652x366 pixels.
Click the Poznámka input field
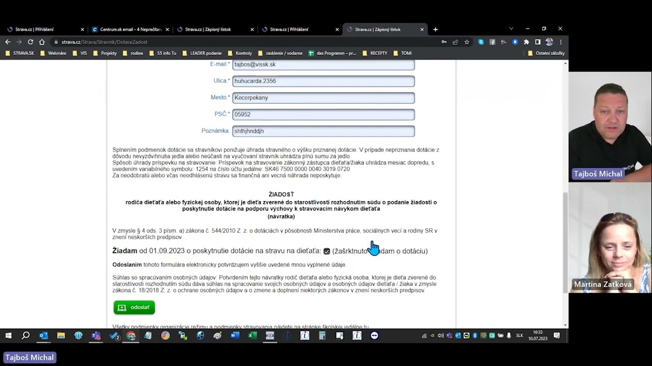point(323,131)
